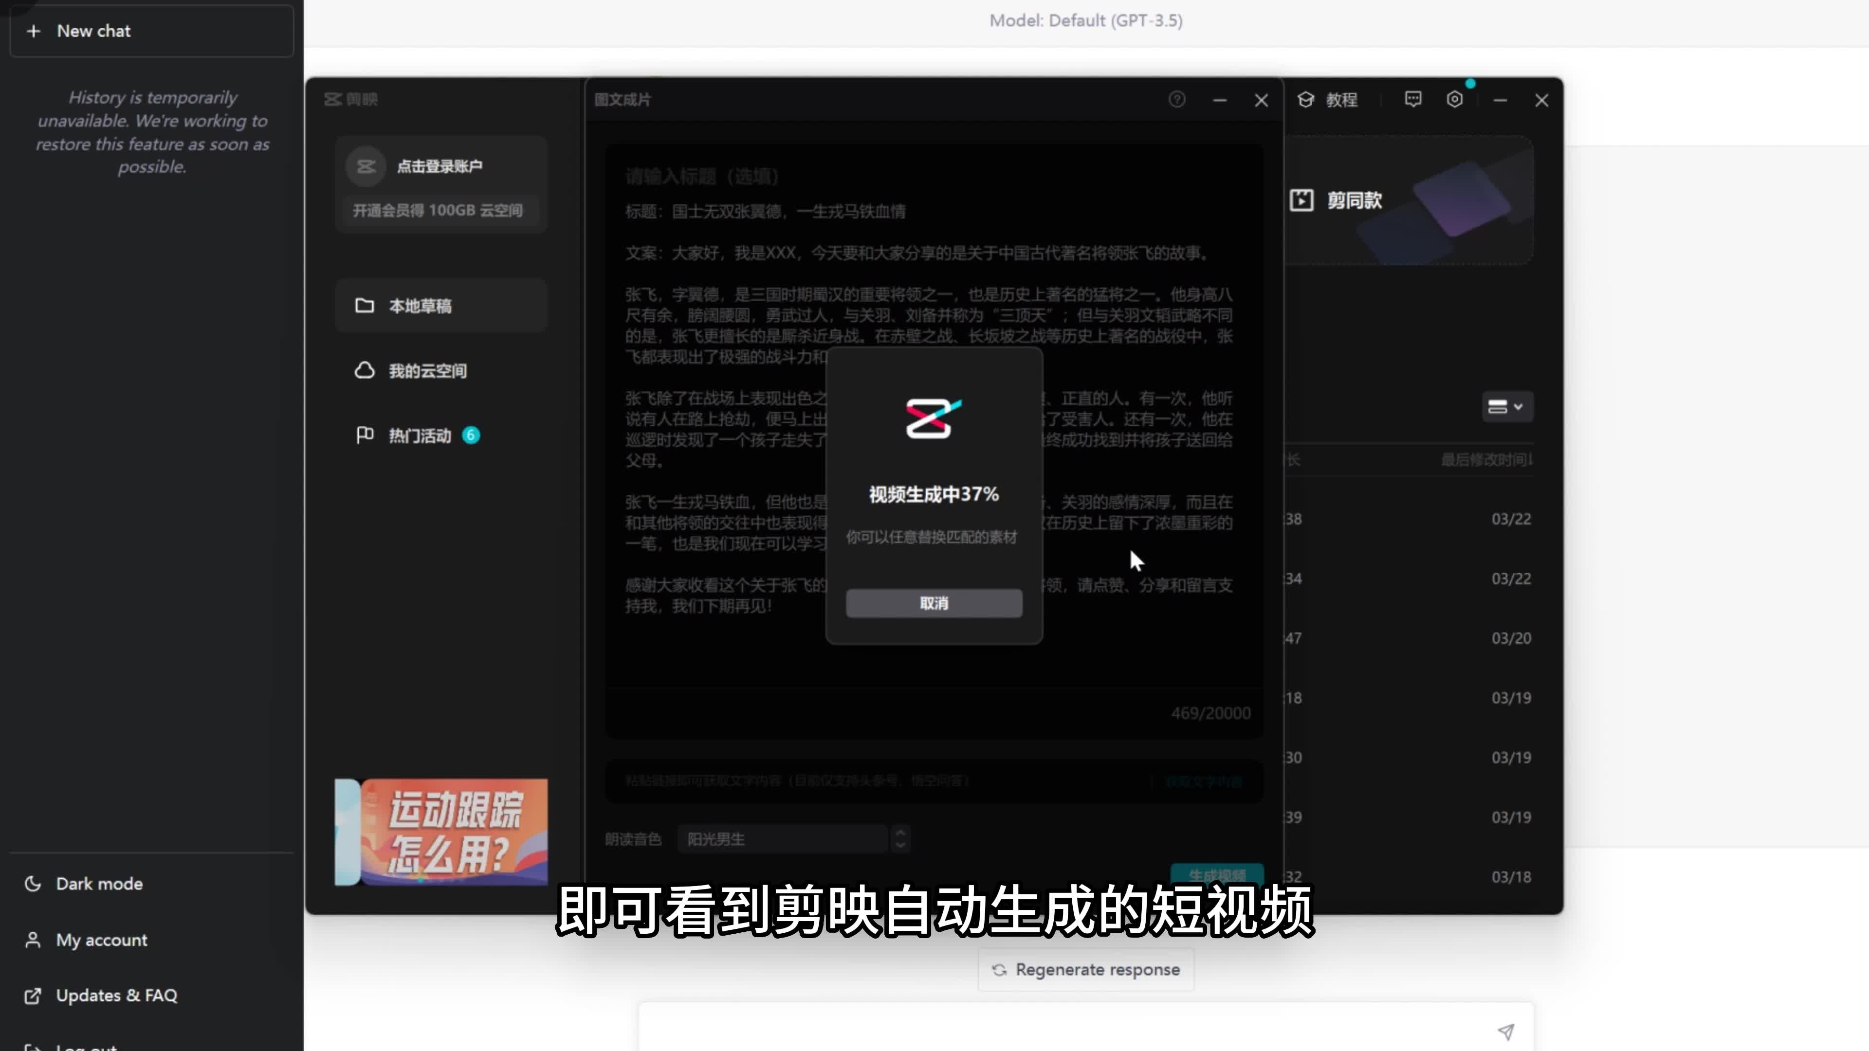
Task: Click the feedback chat icon in 剪映
Action: coord(1412,99)
